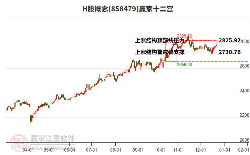Click the 02-01 date axis label

click(x=243, y=150)
